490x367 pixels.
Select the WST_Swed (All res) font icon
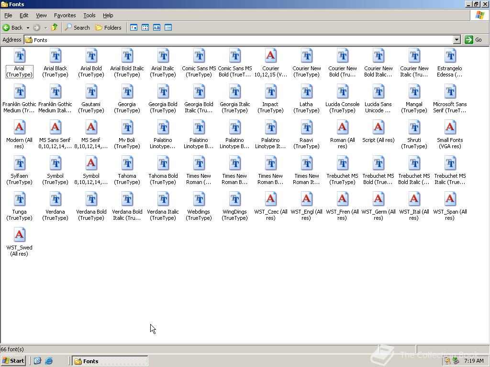19,235
